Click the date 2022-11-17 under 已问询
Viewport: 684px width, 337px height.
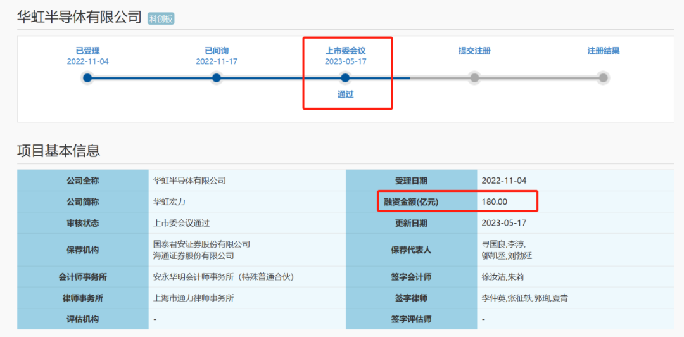pyautogui.click(x=217, y=61)
